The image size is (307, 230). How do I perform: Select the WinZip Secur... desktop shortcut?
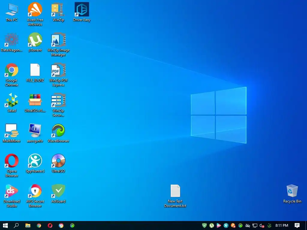pos(58,105)
